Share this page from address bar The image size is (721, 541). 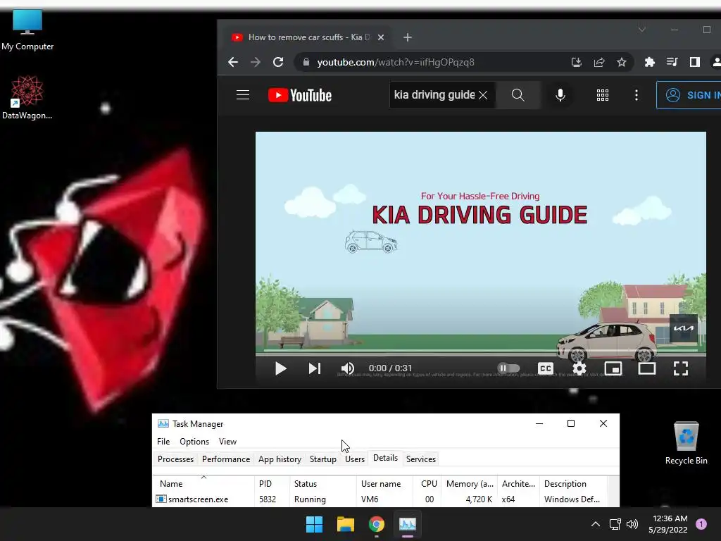(599, 62)
